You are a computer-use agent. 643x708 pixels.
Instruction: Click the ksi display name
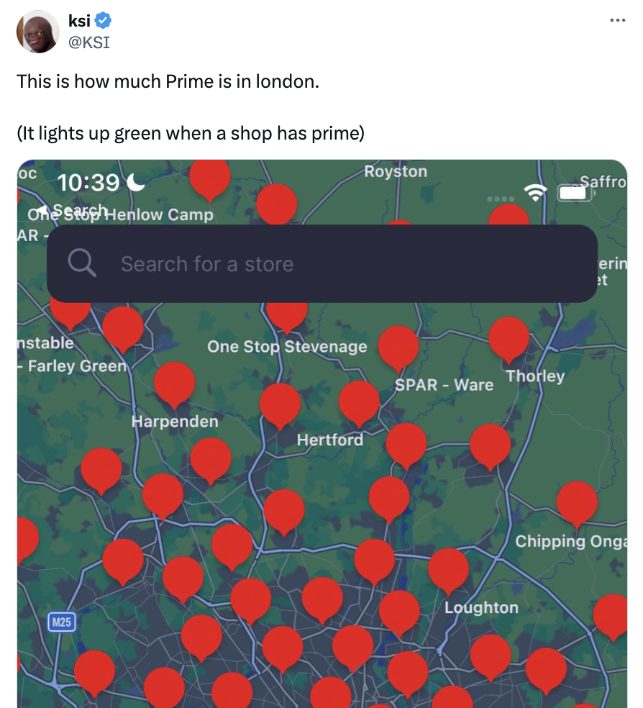tap(78, 22)
